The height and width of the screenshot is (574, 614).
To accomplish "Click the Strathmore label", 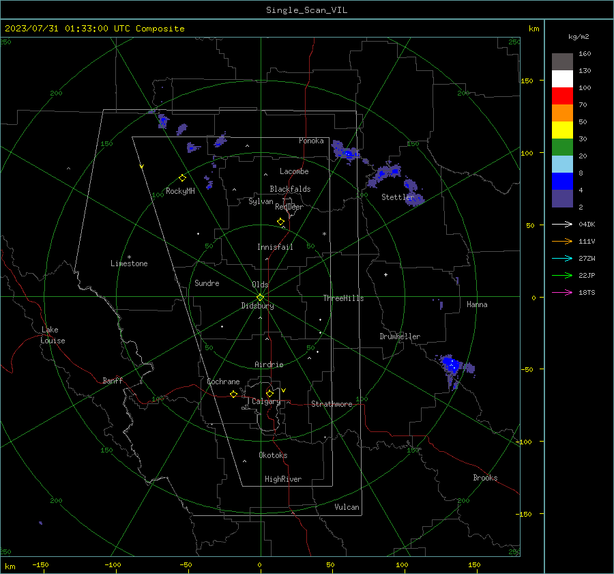I will click(x=332, y=404).
